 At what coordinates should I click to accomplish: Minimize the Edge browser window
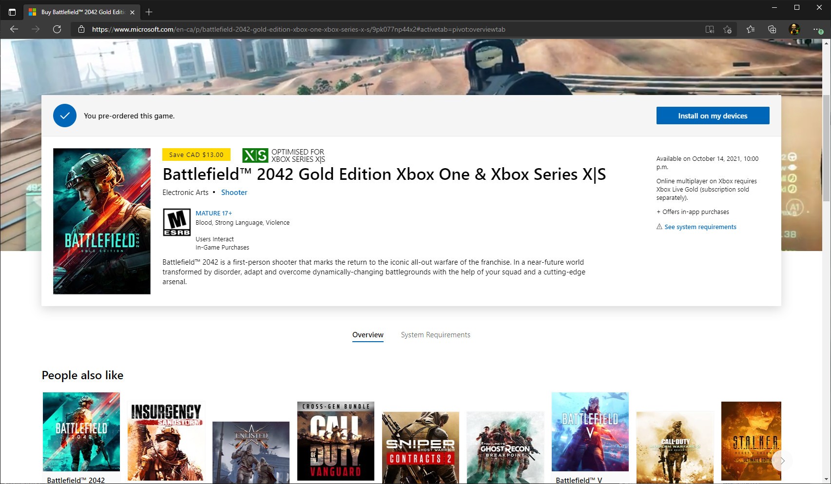coord(774,7)
